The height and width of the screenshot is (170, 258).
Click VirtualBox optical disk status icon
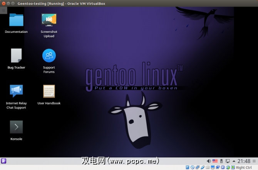click(193, 167)
